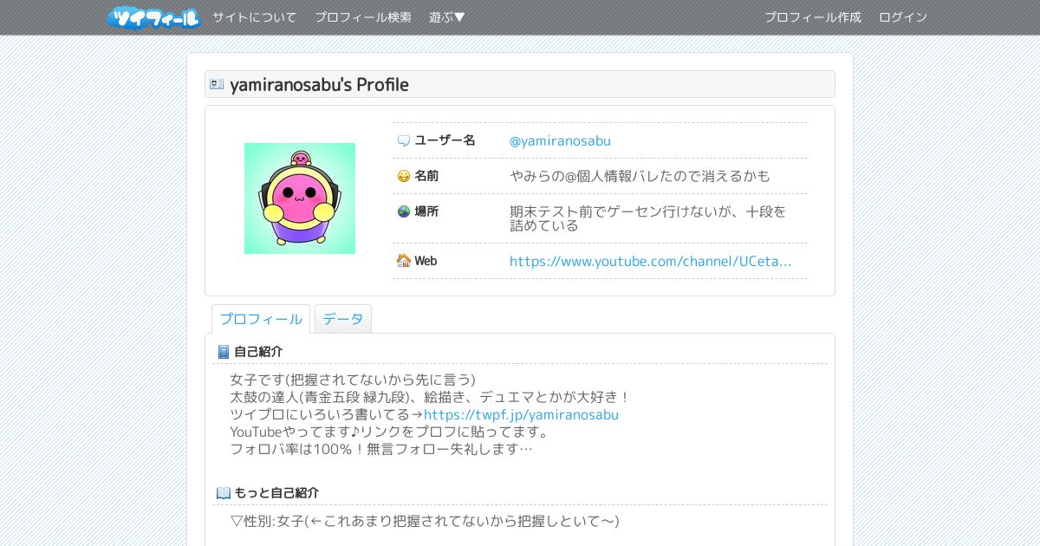
Task: Go to プロフィール作成 page
Action: coord(813,17)
